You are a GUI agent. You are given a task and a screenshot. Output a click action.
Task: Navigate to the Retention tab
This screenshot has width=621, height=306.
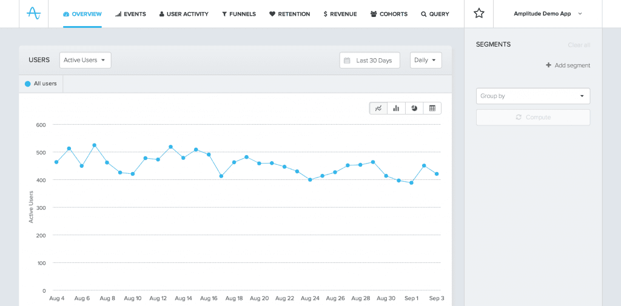click(289, 14)
